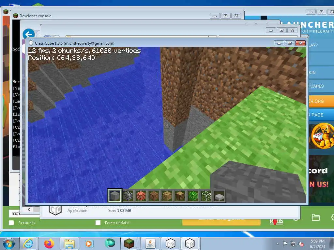Viewport: 334px width, 250px height.
Task: Click the teal round app taskbar icon
Action: tap(110, 243)
